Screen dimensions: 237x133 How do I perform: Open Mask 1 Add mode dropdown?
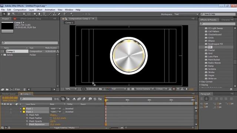(x=56, y=109)
